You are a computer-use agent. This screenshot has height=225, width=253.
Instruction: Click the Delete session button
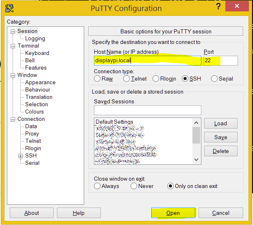pos(221,151)
